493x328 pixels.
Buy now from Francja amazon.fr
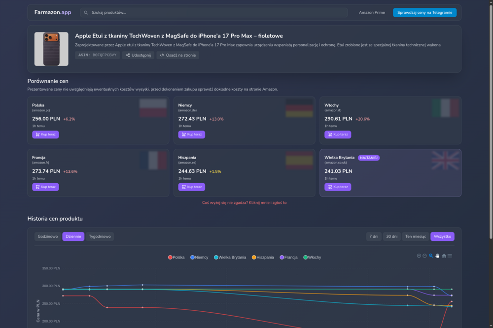click(45, 187)
